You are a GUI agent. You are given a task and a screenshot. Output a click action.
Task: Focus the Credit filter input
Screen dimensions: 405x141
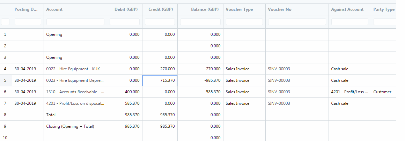(160, 22)
